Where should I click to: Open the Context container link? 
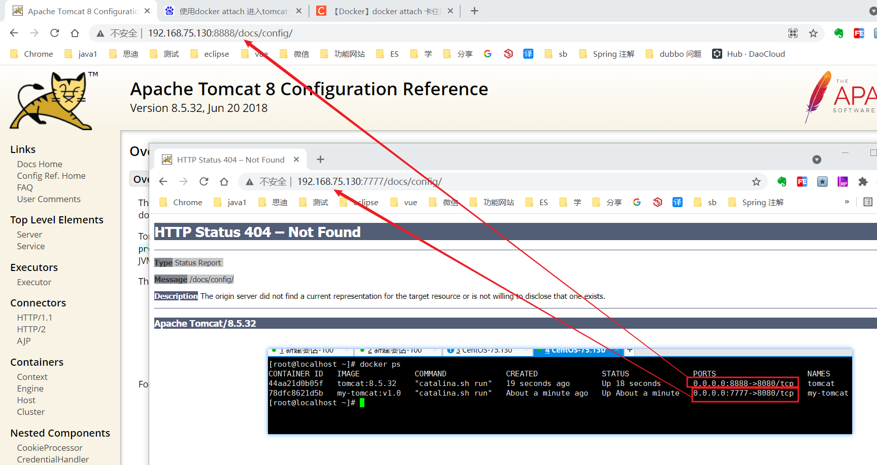pos(32,377)
